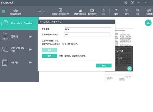This screenshot has width=153, height=112.
Task: Open the user account icon in the title bar
Action: tap(126, 3)
